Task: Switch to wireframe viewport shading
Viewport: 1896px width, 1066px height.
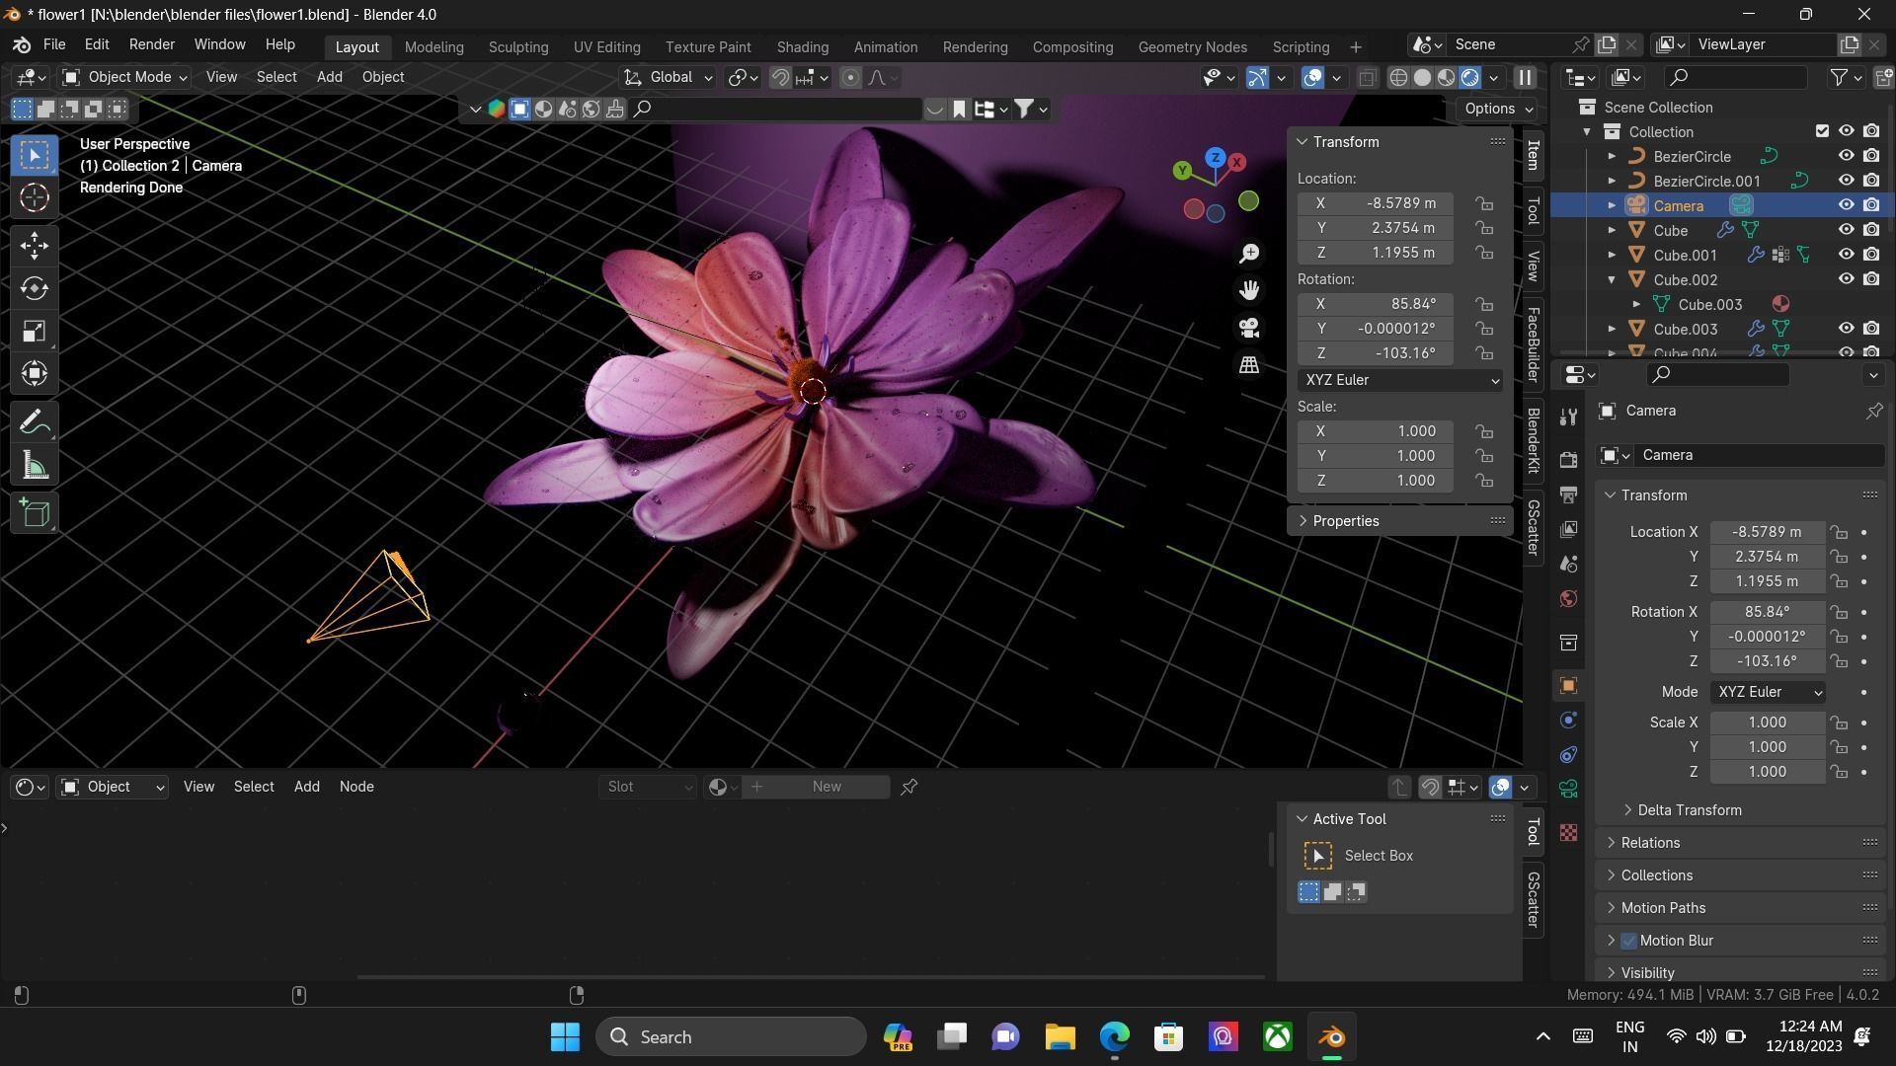Action: click(1398, 78)
